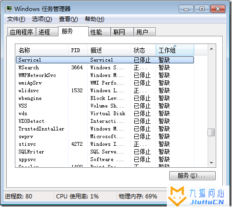232x207 pixels.
Task: Click the scrollbar down arrow
Action: click(211, 163)
